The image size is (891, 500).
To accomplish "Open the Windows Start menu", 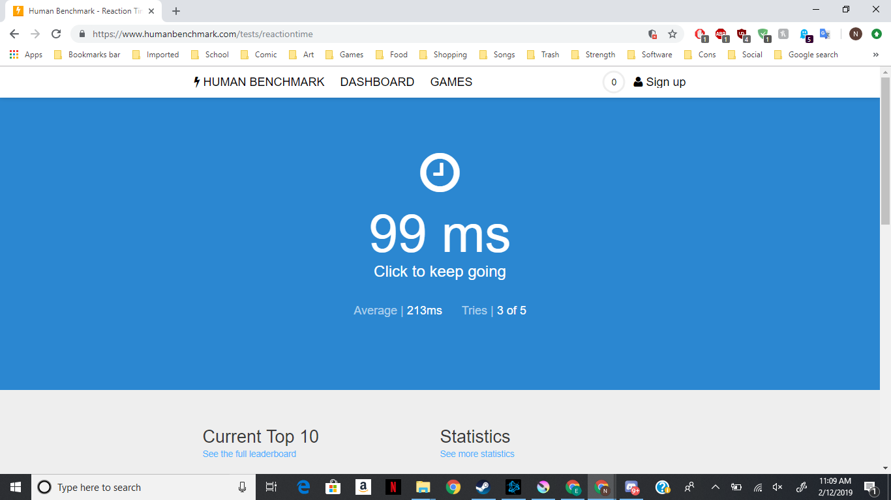I will point(16,487).
